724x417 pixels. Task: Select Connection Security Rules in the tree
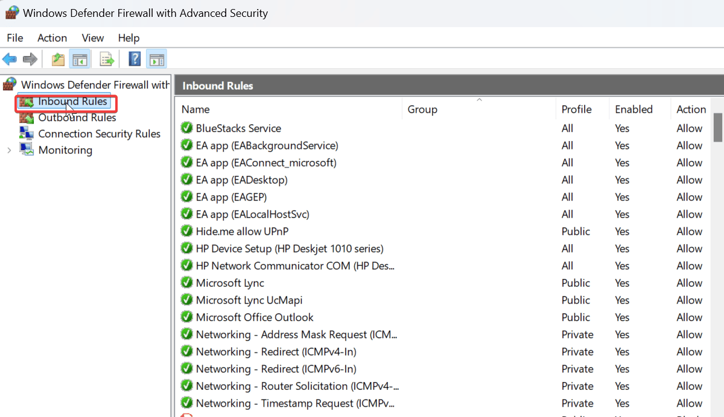coord(100,134)
